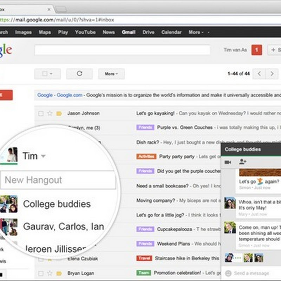This screenshot has height=281, width=281.
Task: Open the 'Promotion celebration!' email
Action: click(177, 273)
